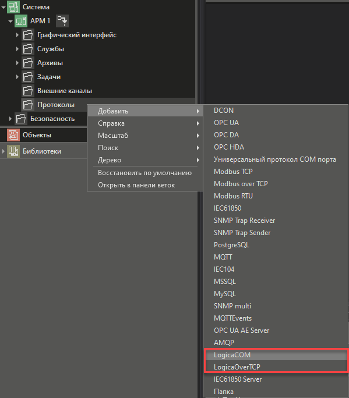Click the green Система root icon
349x398 pixels.
(13, 7)
